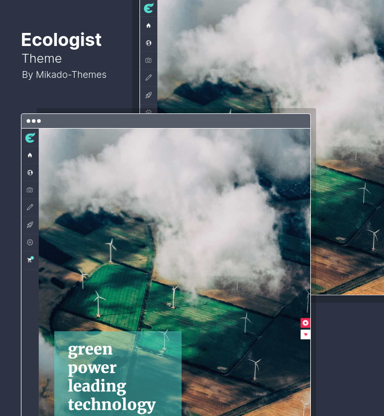Open the camera icon in back window sidebar
Image resolution: width=384 pixels, height=416 pixels.
[148, 60]
